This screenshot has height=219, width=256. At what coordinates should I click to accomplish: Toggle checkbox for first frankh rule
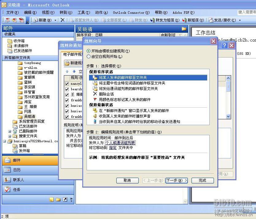coord(67,100)
